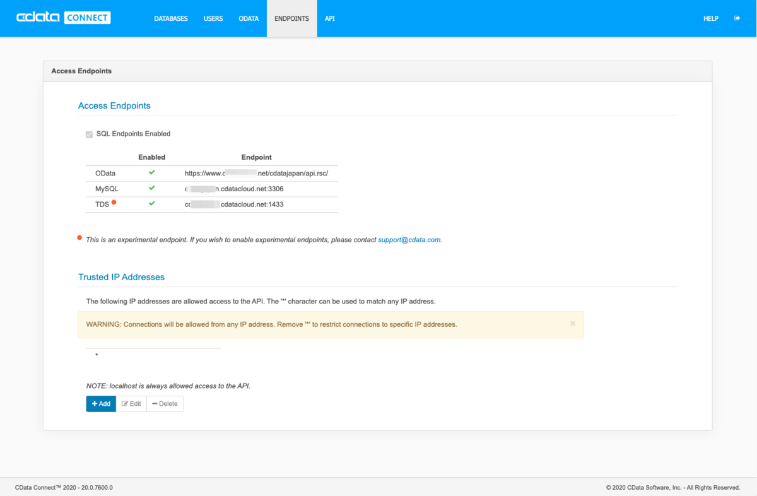Click the Enabled column header
This screenshot has width=757, height=496.
coord(151,157)
